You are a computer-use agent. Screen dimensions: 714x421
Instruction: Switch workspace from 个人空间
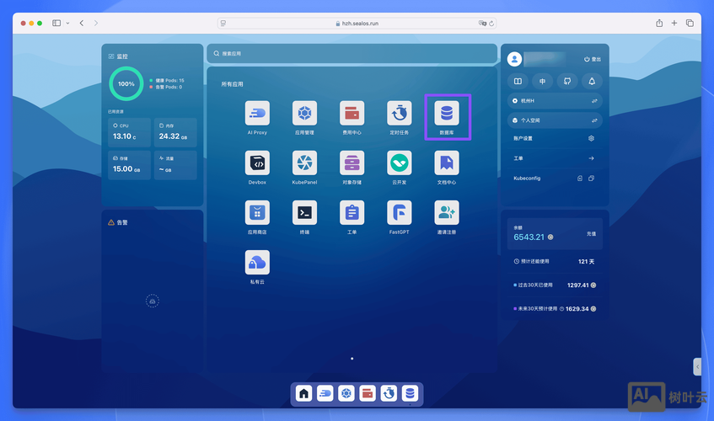click(x=593, y=120)
